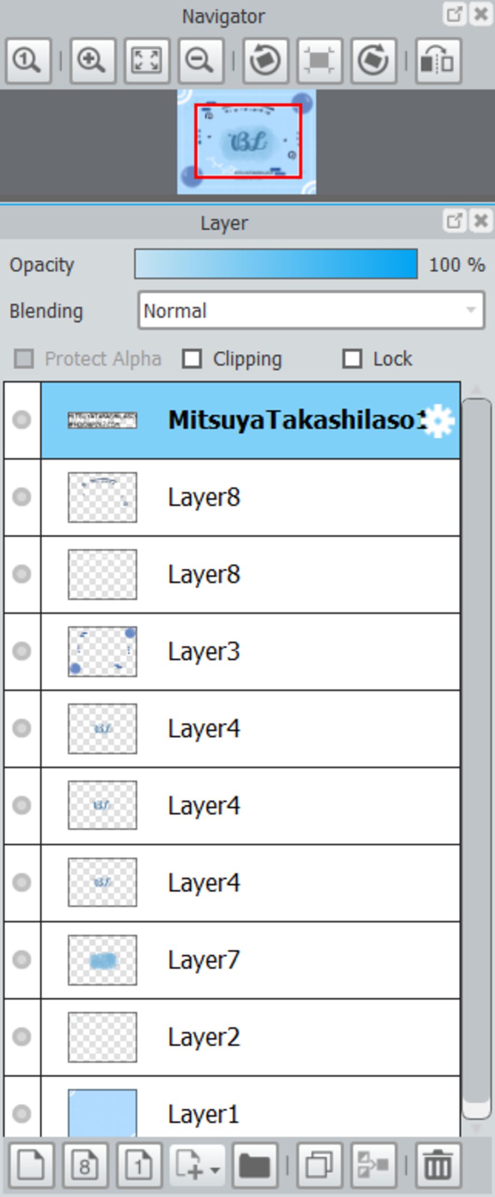Duplicate the selected layer
The width and height of the screenshot is (495, 1197).
click(320, 1166)
